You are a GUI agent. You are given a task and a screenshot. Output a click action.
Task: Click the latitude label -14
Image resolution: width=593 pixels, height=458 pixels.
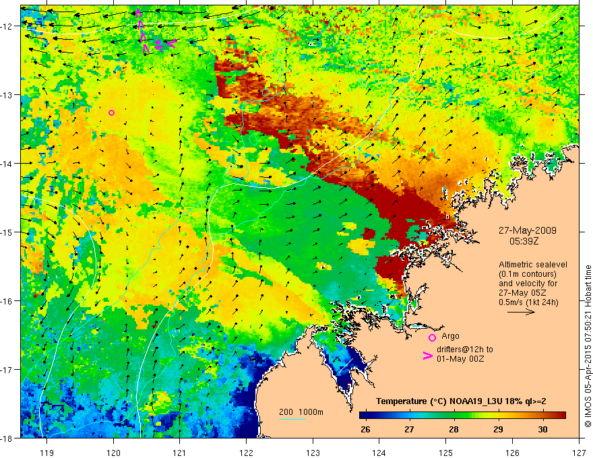click(7, 164)
